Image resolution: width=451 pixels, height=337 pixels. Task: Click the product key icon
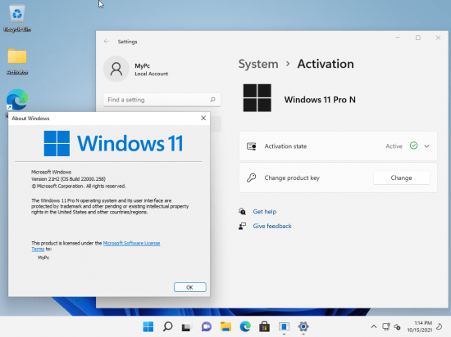tap(252, 177)
